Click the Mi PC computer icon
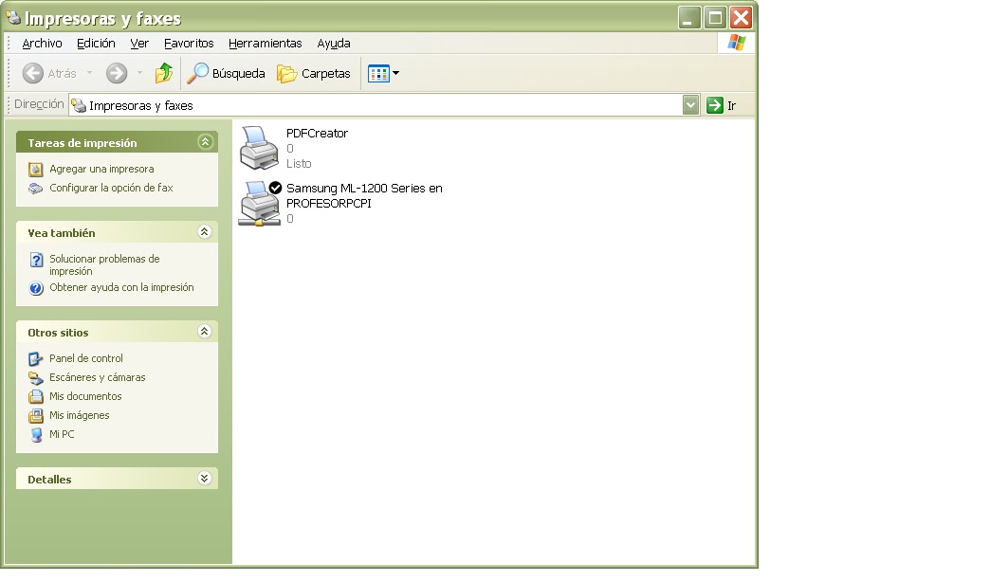This screenshot has height=581, width=990. tap(37, 435)
